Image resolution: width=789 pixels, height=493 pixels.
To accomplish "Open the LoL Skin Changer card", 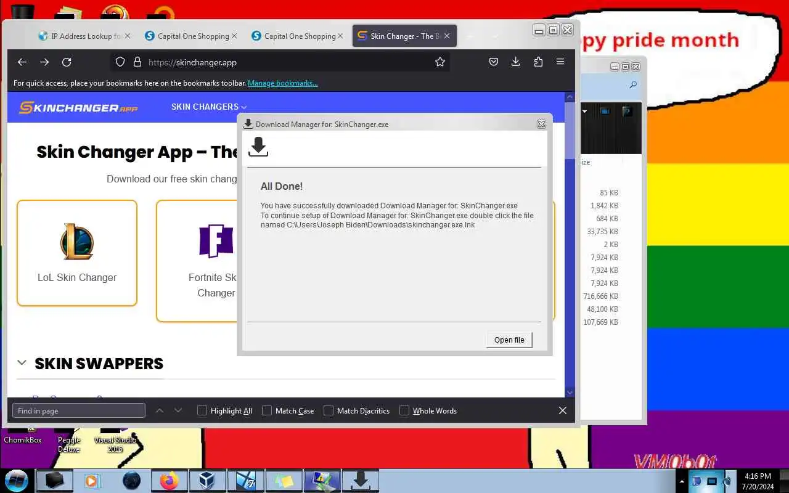I will 77,253.
